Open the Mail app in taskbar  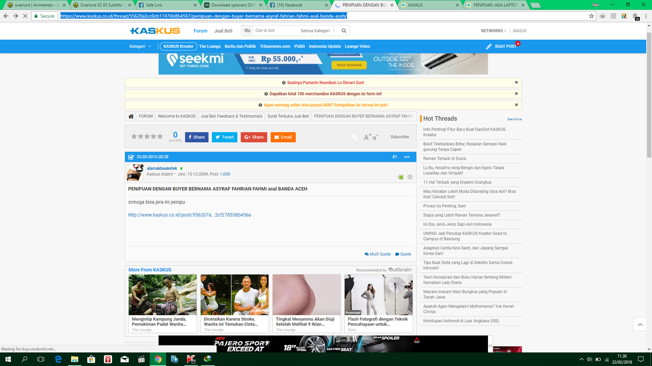(x=125, y=359)
